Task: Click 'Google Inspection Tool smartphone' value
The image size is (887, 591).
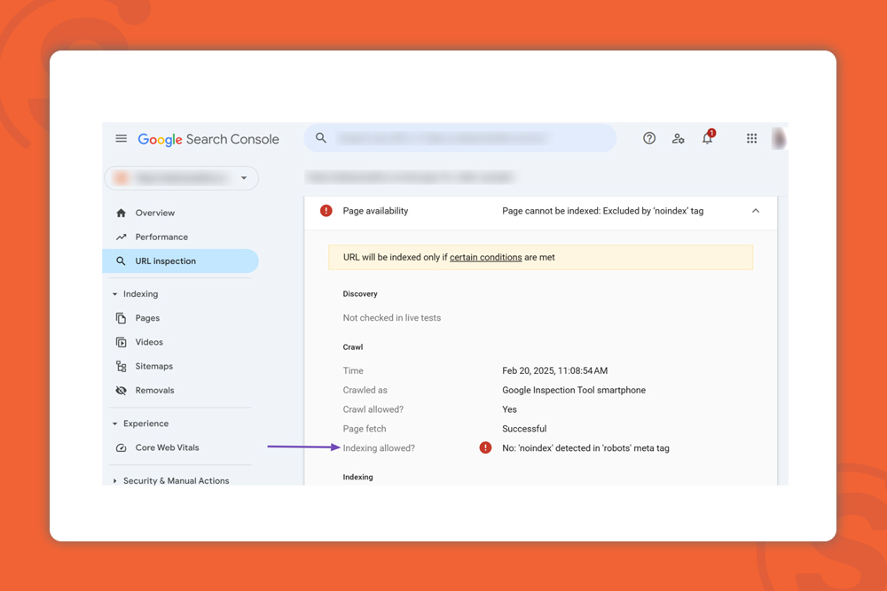Action: [574, 390]
